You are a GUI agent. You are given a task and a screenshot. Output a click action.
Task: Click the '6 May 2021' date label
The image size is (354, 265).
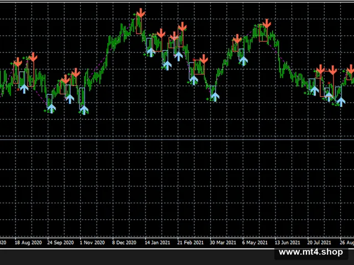[255, 243]
